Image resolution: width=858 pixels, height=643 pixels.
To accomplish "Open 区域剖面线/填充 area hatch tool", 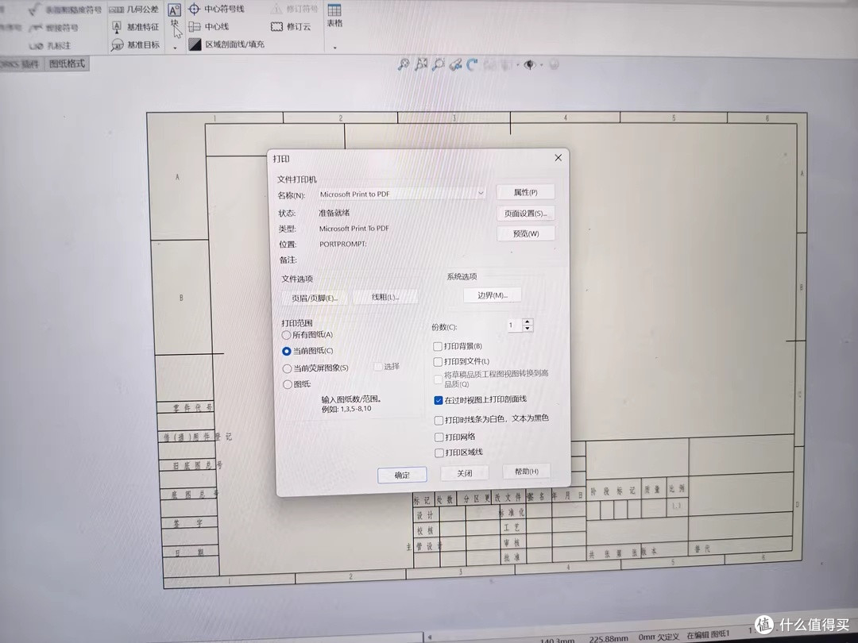I will coord(226,44).
